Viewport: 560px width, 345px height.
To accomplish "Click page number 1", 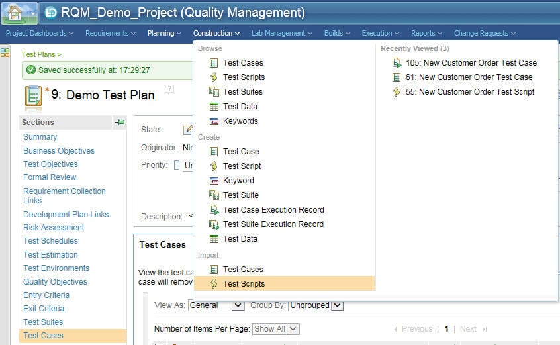I will 446,329.
